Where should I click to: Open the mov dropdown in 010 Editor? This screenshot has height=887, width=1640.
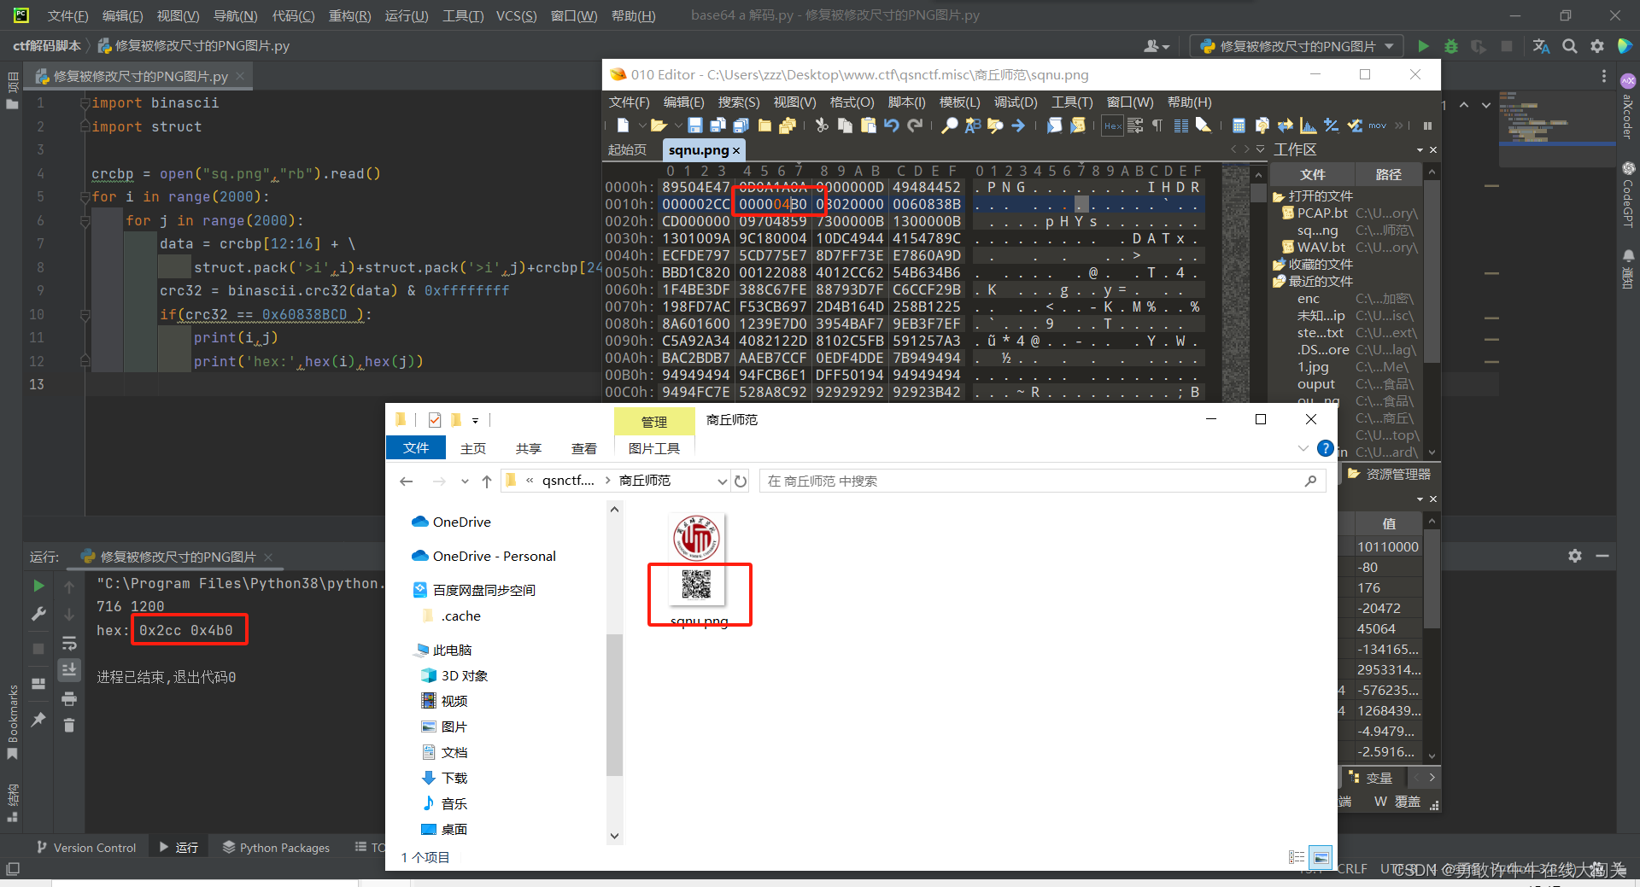pyautogui.click(x=1377, y=125)
